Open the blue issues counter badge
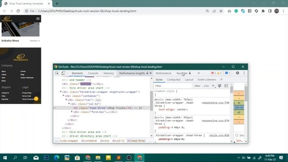This screenshot has width=288, height=162. (x=228, y=73)
